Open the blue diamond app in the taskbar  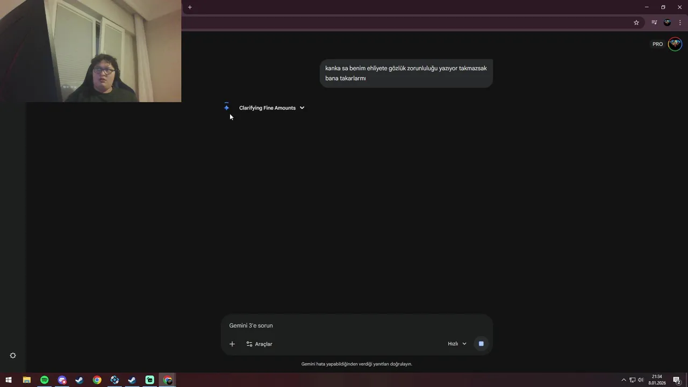[x=114, y=380]
